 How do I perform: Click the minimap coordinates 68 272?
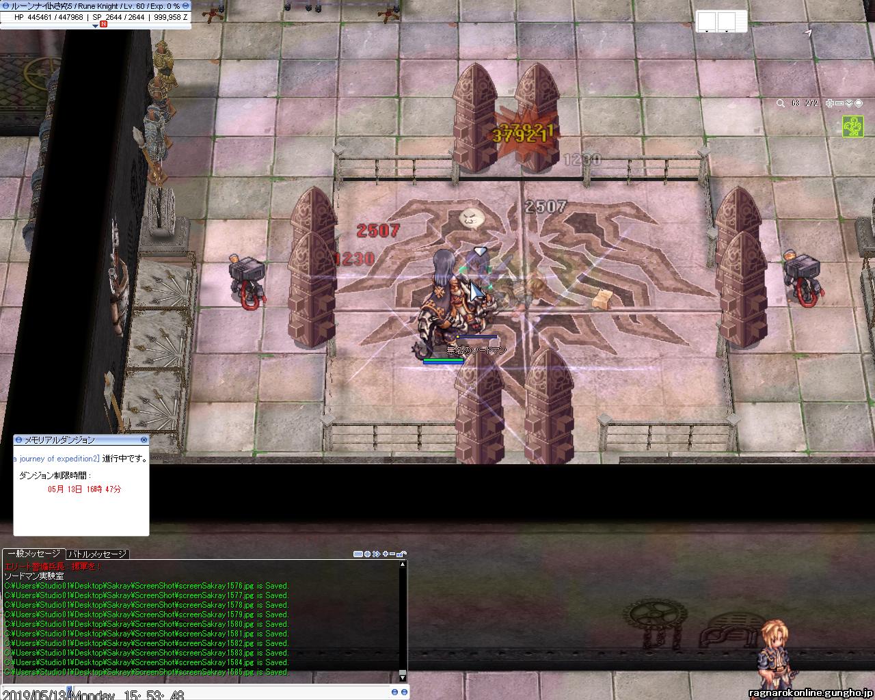click(x=805, y=104)
